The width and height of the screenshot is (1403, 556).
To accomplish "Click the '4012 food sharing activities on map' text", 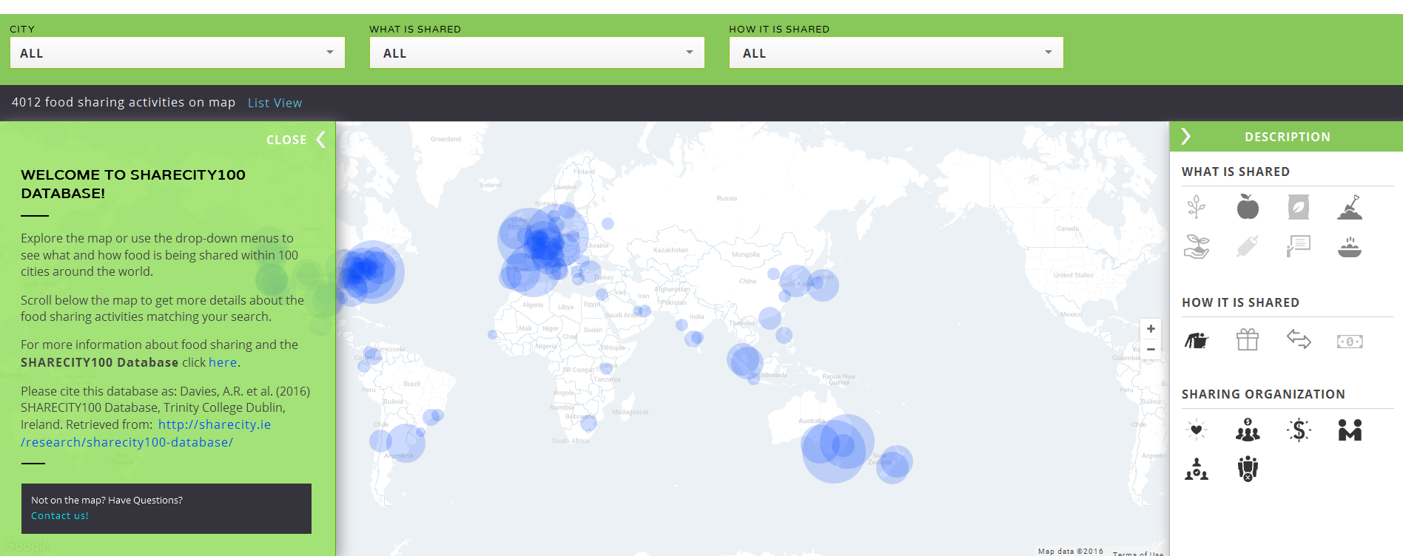I will click(124, 102).
